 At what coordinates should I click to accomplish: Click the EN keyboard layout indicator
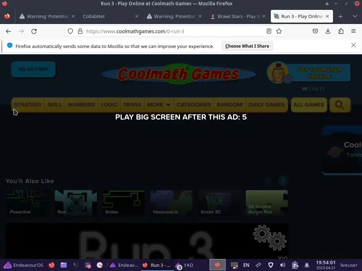[246, 265]
